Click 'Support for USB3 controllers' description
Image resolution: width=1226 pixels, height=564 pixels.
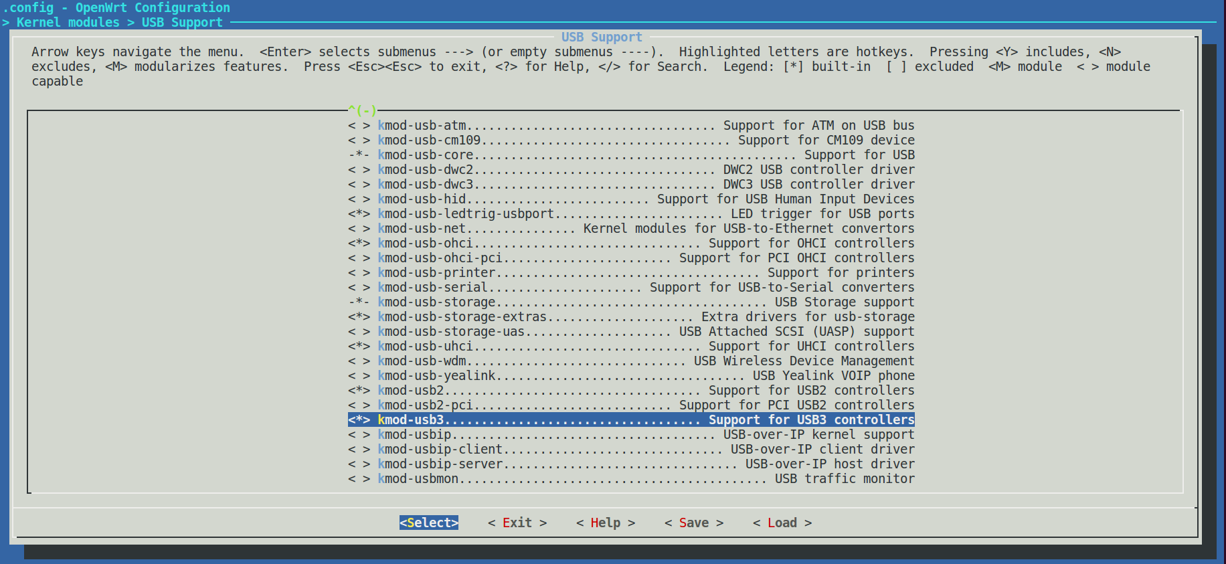(812, 420)
